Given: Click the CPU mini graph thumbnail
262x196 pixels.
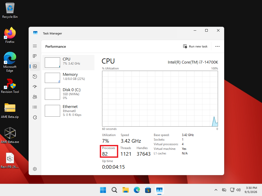Looking at the screenshot, I should [52, 63].
